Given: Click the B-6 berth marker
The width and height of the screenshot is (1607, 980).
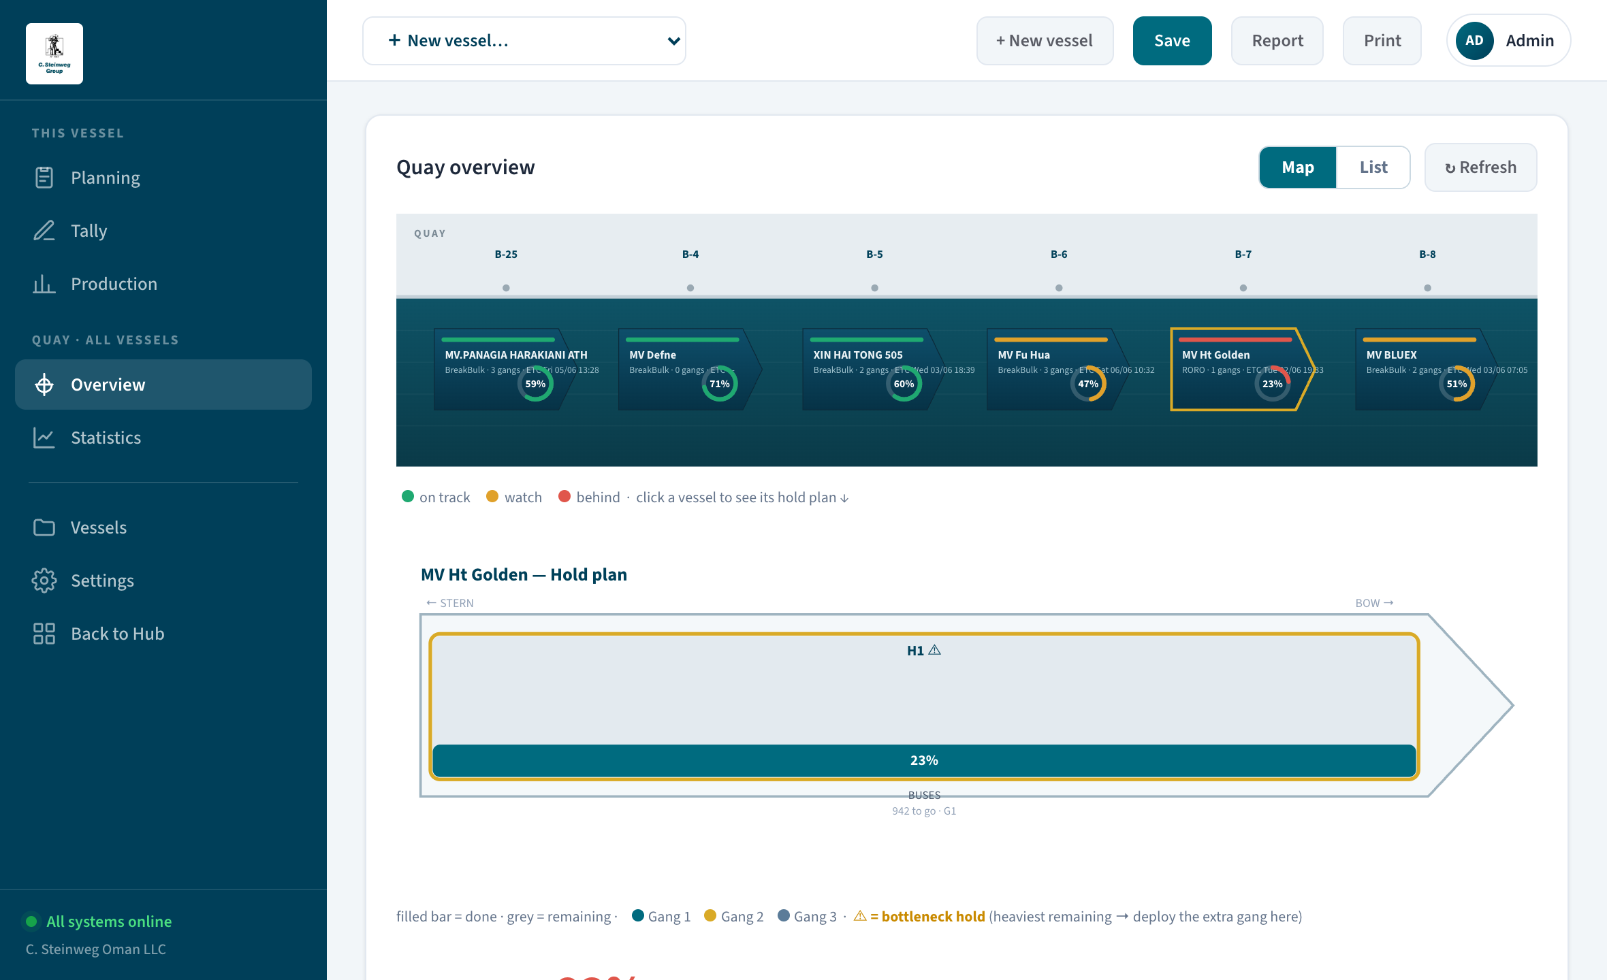Looking at the screenshot, I should pyautogui.click(x=1059, y=288).
